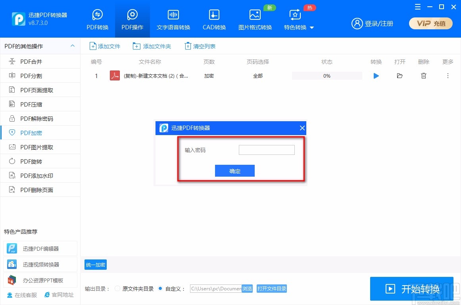Image resolution: width=461 pixels, height=305 pixels.
Task: Click the 登录/注册 account link
Action: coord(372,23)
